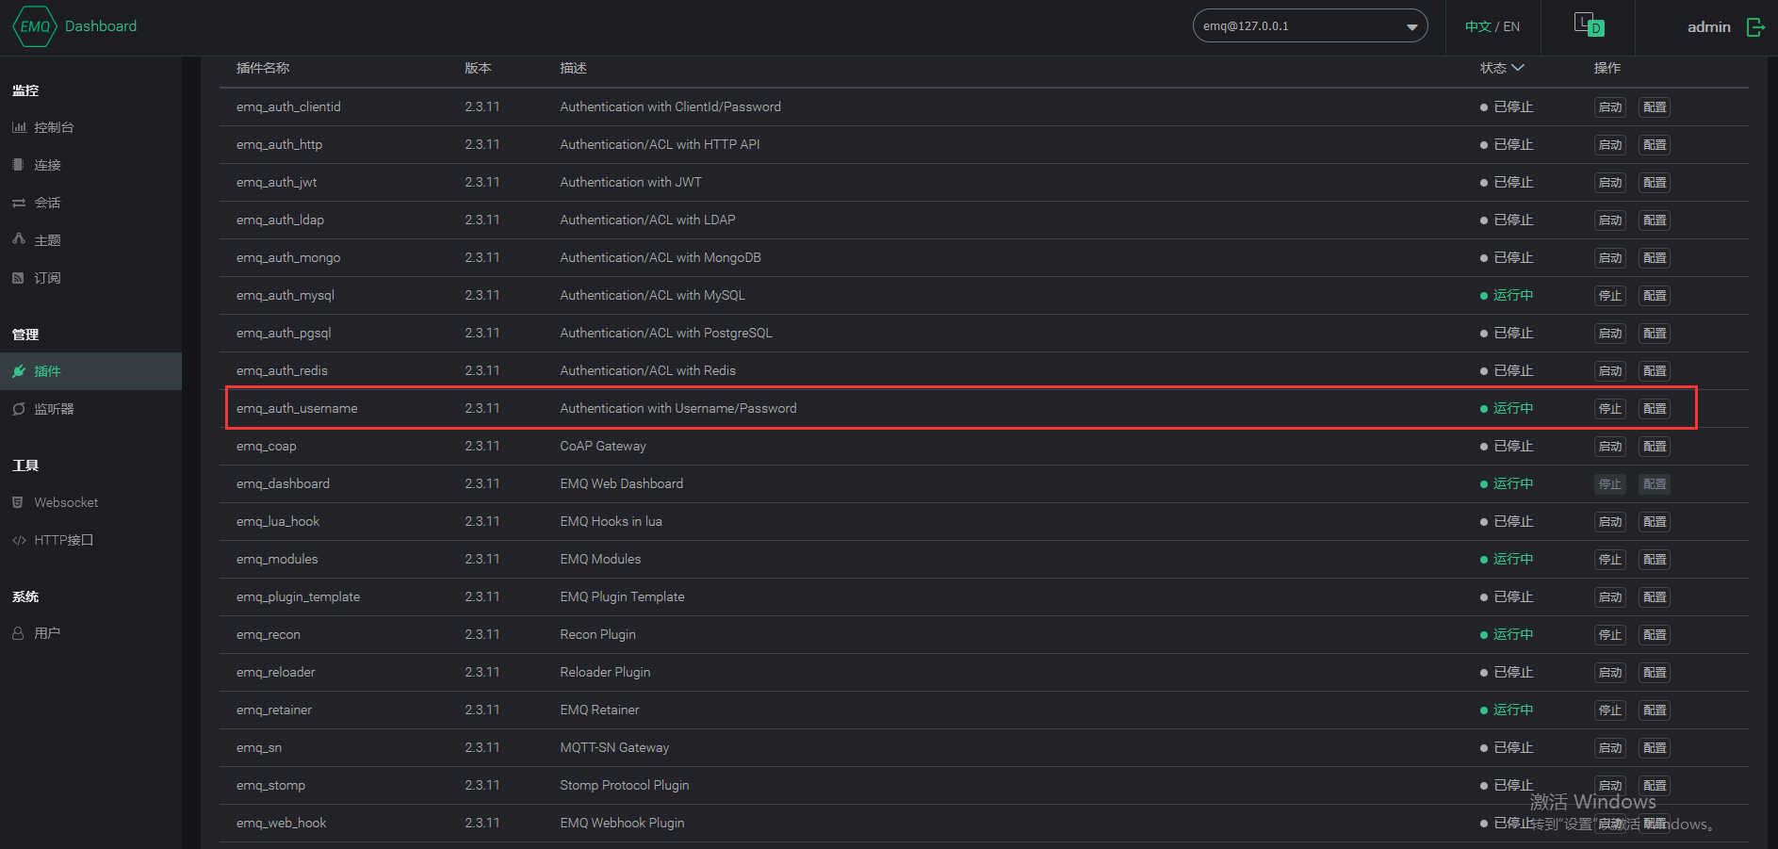The width and height of the screenshot is (1778, 849).
Task: Click the 控制台 chart icon
Action: pyautogui.click(x=19, y=127)
